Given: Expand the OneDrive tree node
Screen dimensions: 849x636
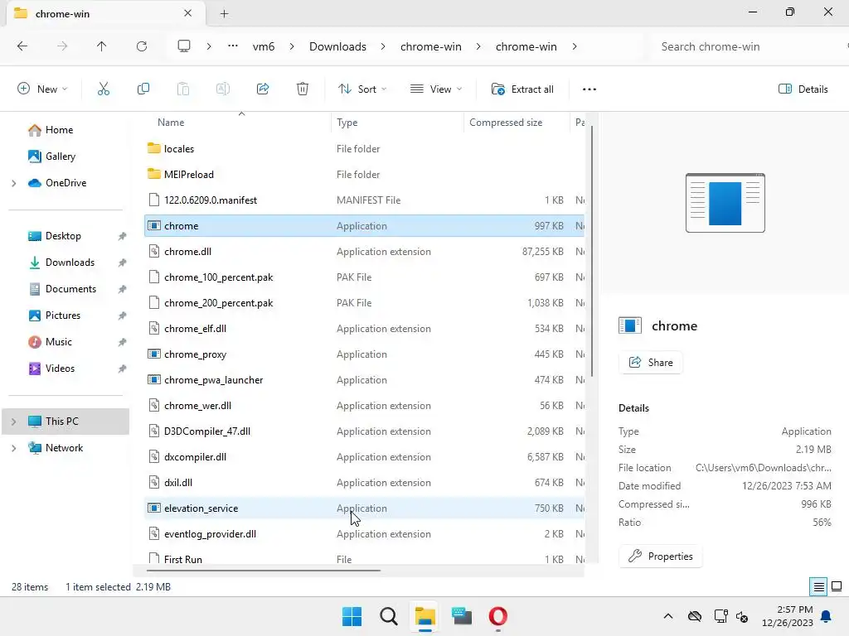Looking at the screenshot, I should [x=13, y=183].
